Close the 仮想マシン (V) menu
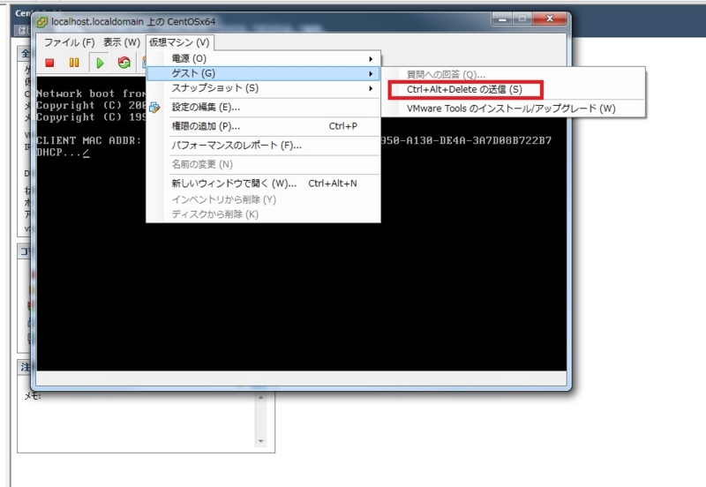This screenshot has width=706, height=487. (x=179, y=42)
